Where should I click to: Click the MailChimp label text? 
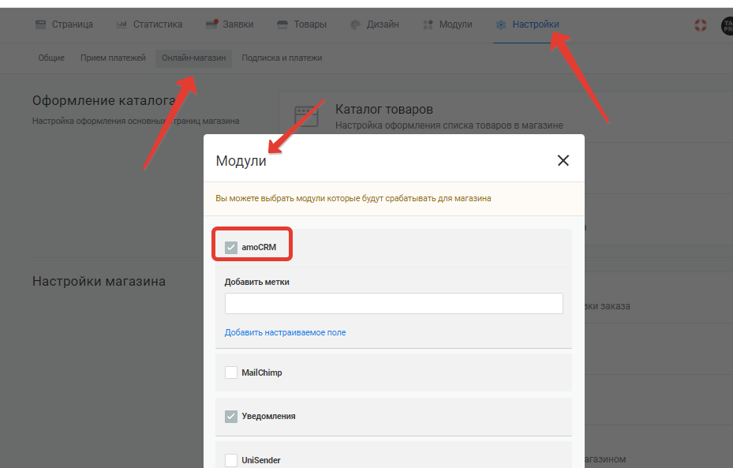pos(262,373)
